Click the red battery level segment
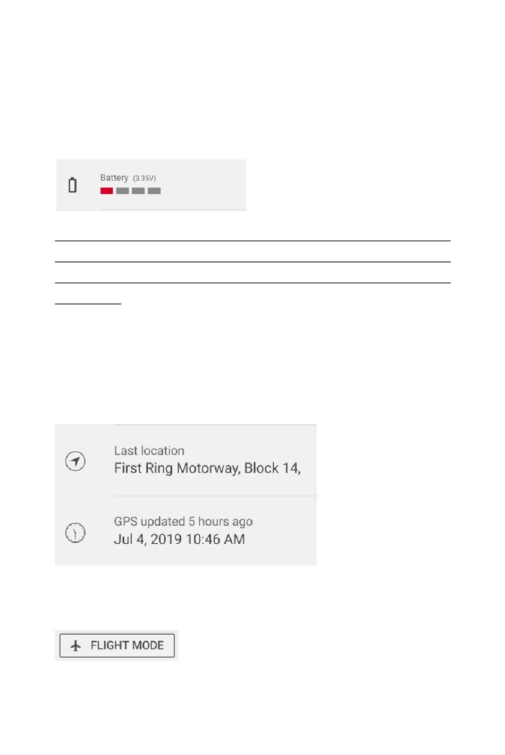505x755 pixels. click(106, 191)
